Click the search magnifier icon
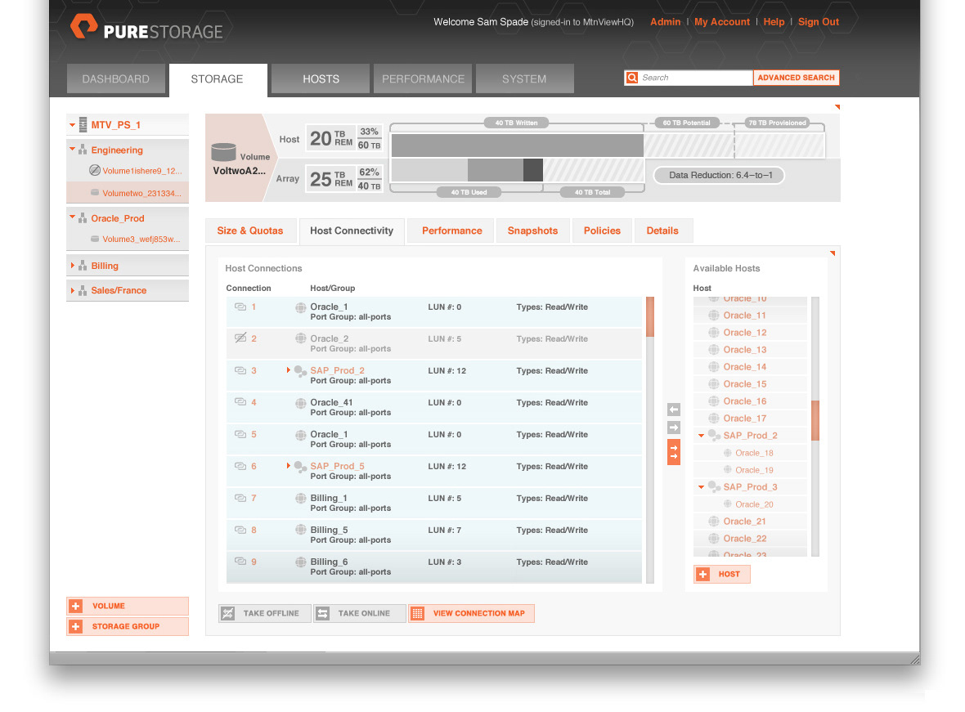Viewport: 965px width, 712px height. 632,78
